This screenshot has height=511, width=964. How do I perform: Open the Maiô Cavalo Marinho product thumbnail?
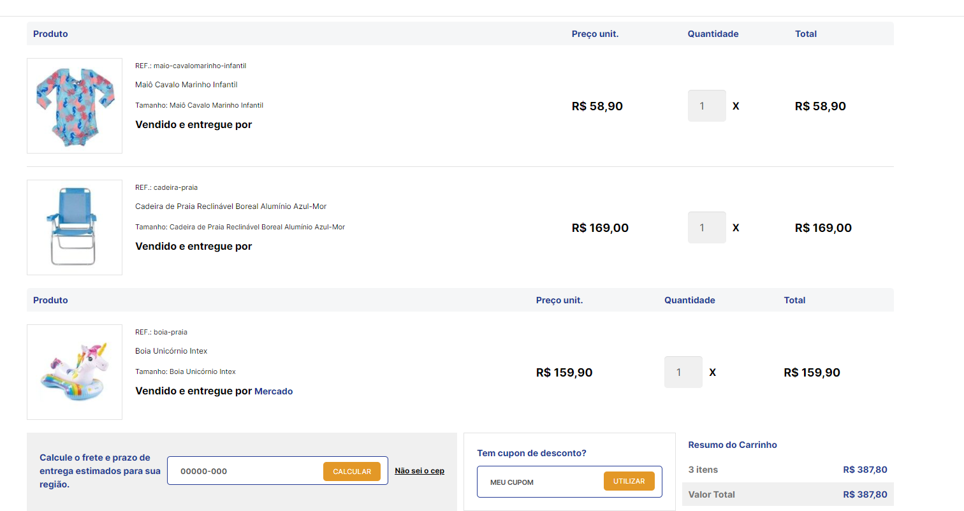coord(75,106)
